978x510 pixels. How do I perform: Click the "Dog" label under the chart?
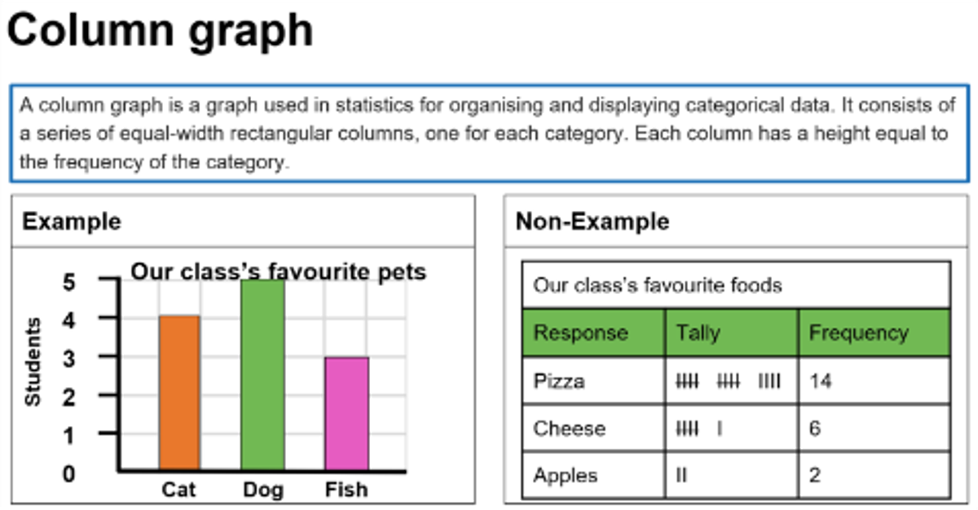point(263,490)
